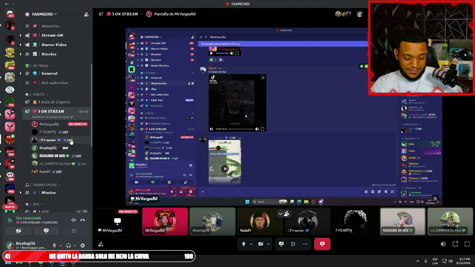Open the server icon with badge 489
The height and width of the screenshot is (267, 475).
pyautogui.click(x=10, y=65)
